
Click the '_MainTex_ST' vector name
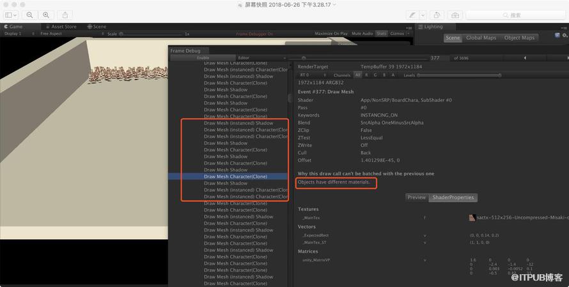pyautogui.click(x=314, y=242)
